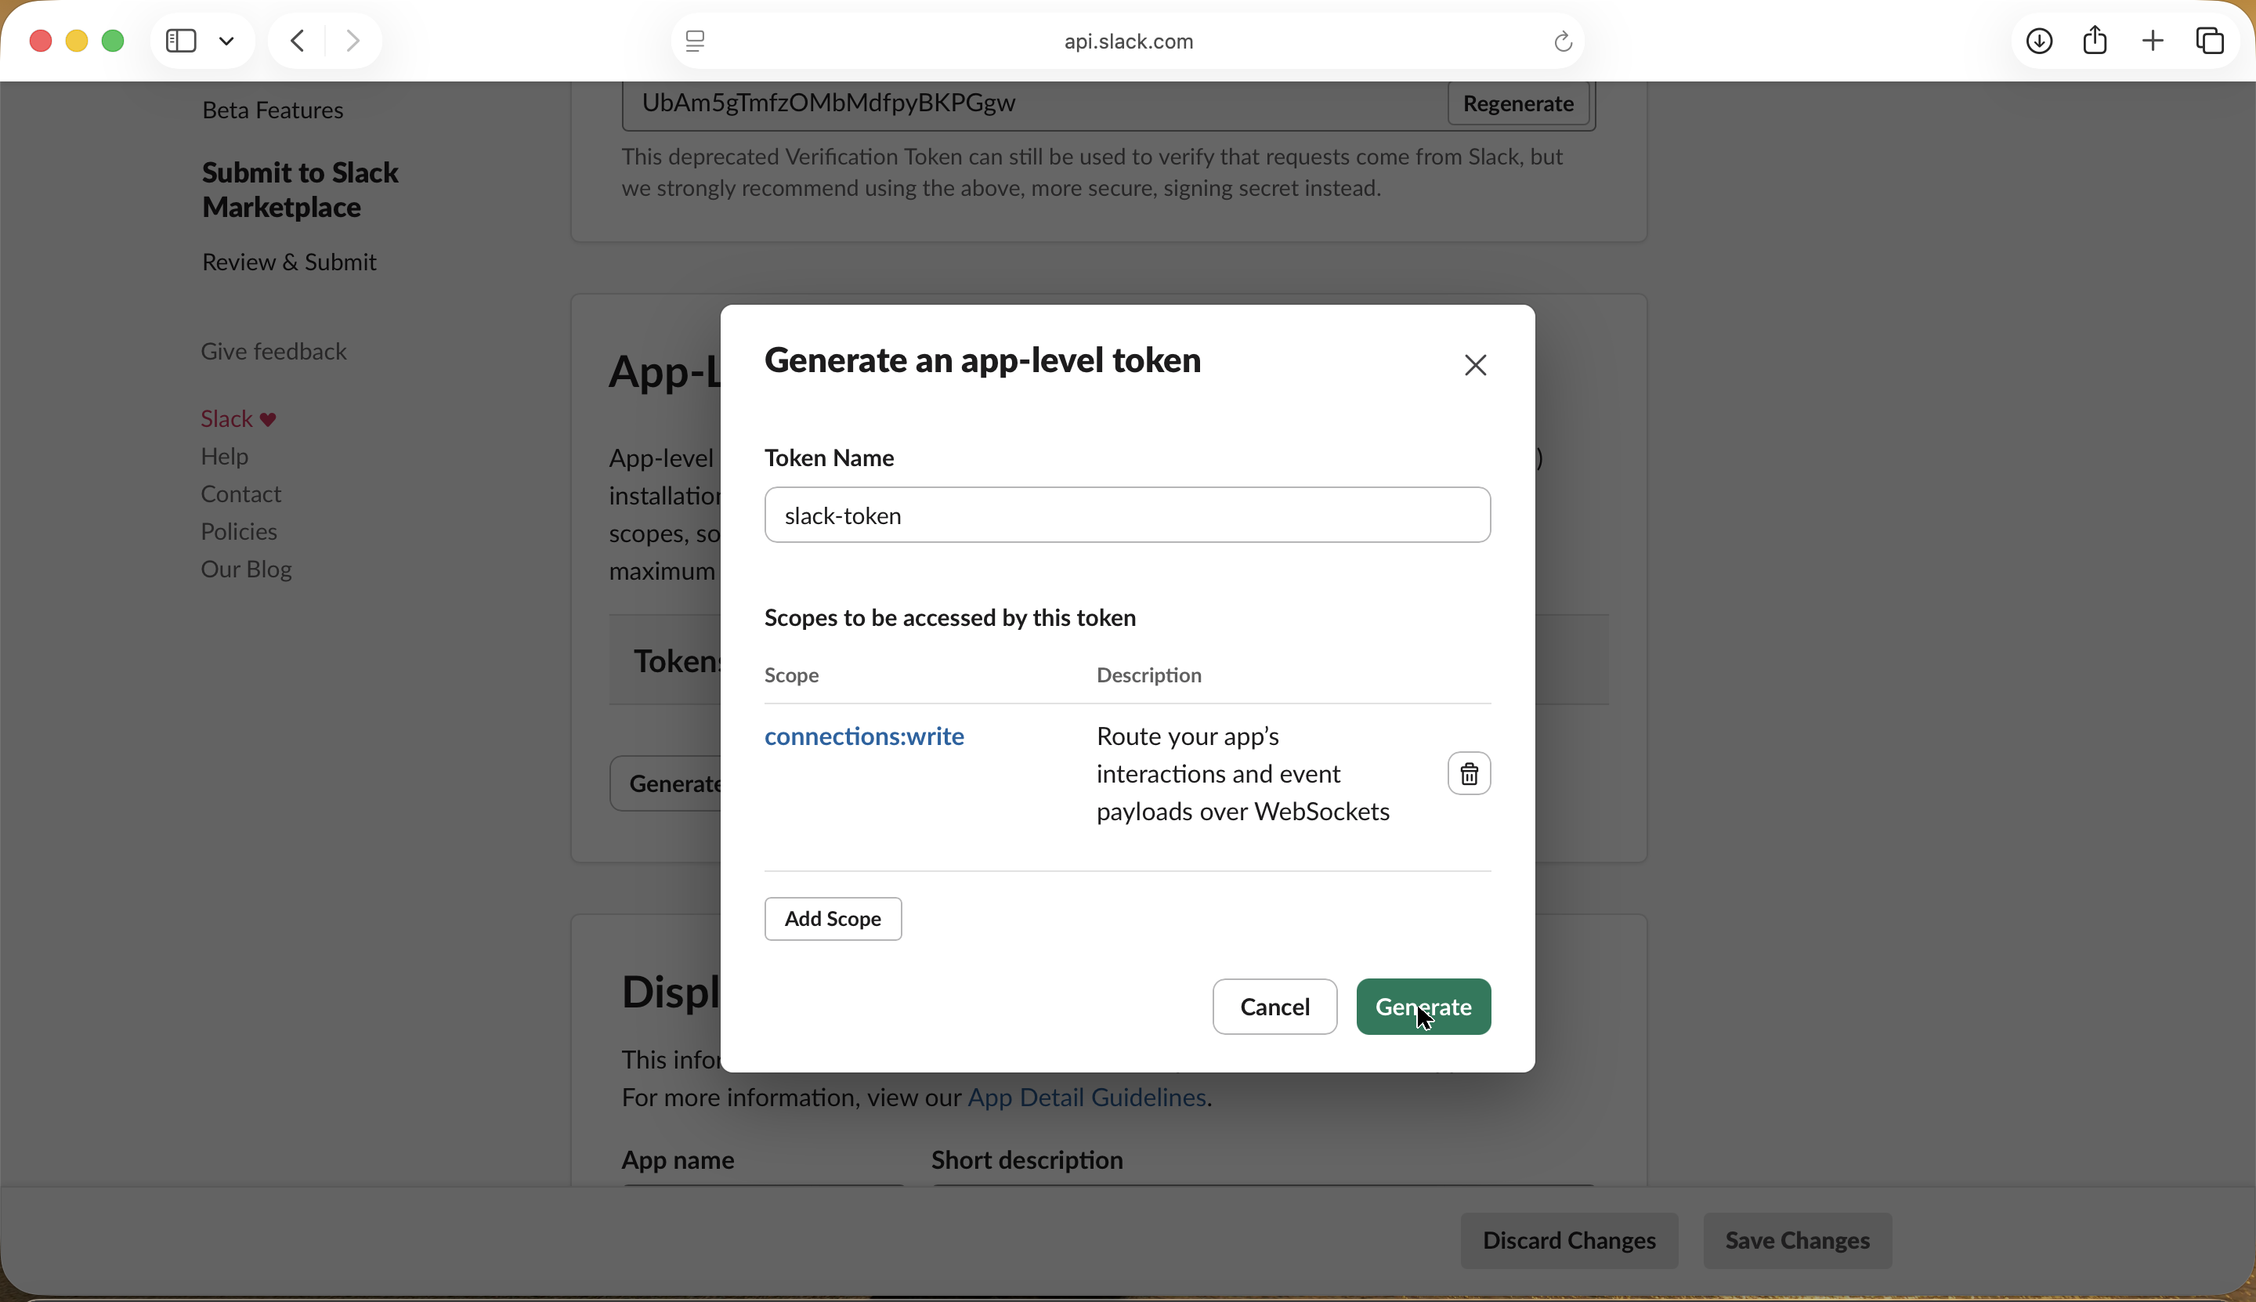Toggle the Safari sidebar icon
This screenshot has width=2256, height=1302.
[182, 40]
